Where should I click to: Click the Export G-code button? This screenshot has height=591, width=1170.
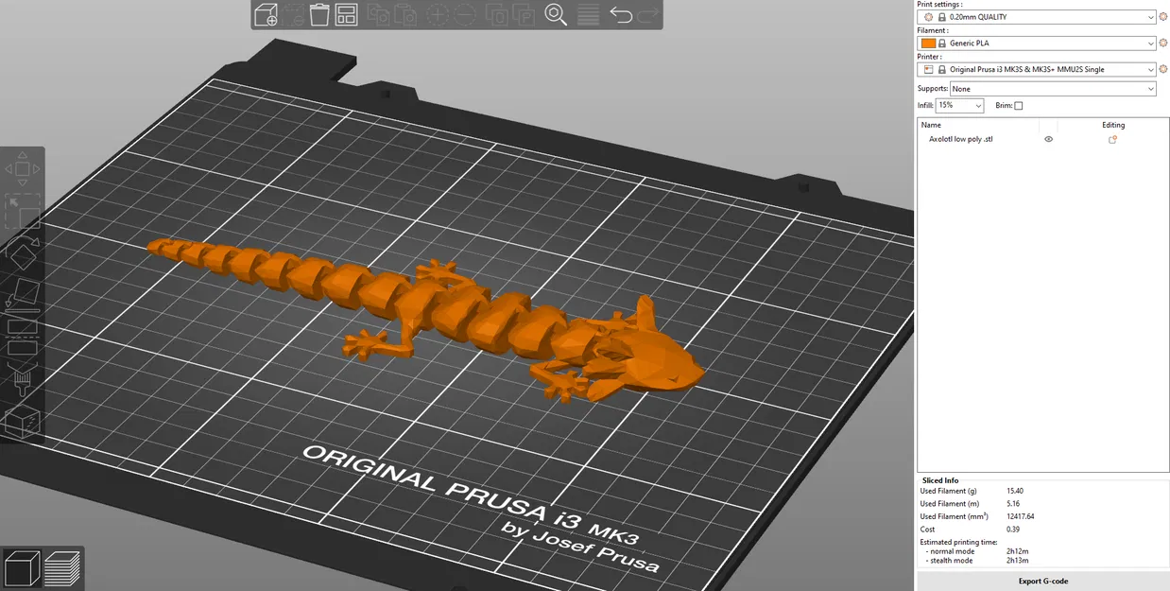1042,581
